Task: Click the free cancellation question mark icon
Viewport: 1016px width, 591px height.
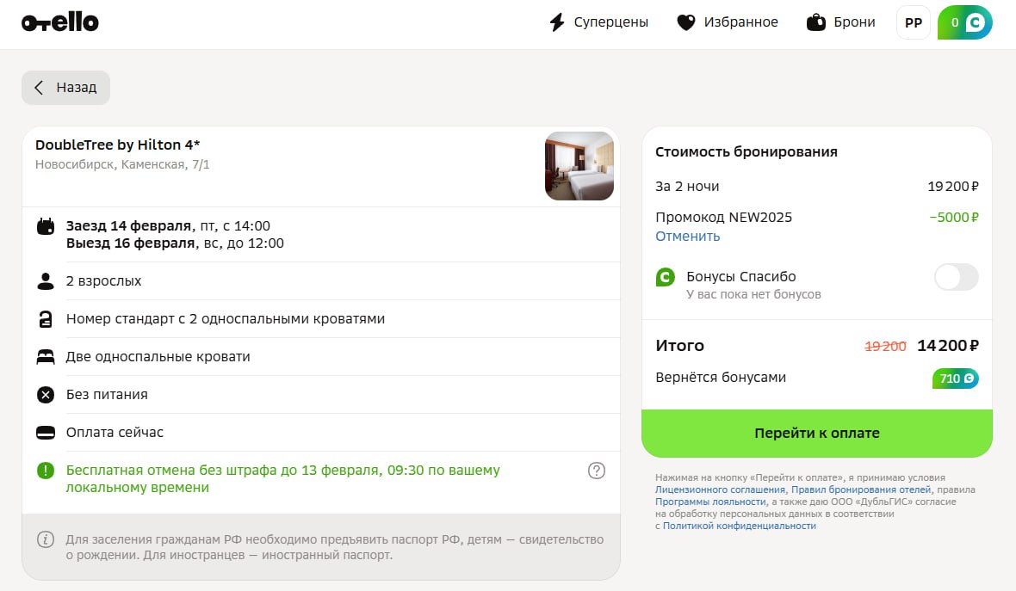Action: coord(597,471)
